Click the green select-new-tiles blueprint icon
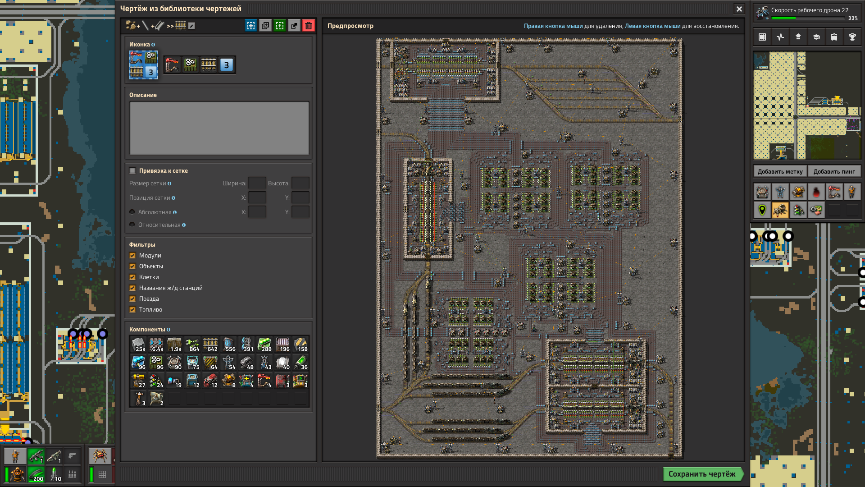 click(280, 26)
